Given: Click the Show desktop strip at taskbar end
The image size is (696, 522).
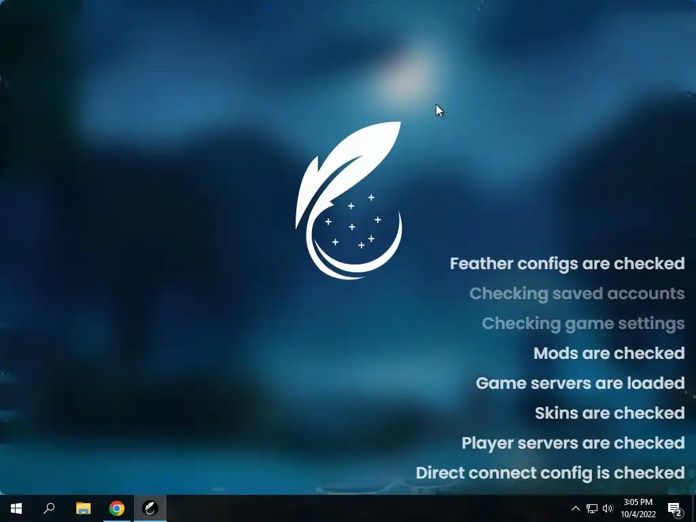Looking at the screenshot, I should [x=694, y=508].
